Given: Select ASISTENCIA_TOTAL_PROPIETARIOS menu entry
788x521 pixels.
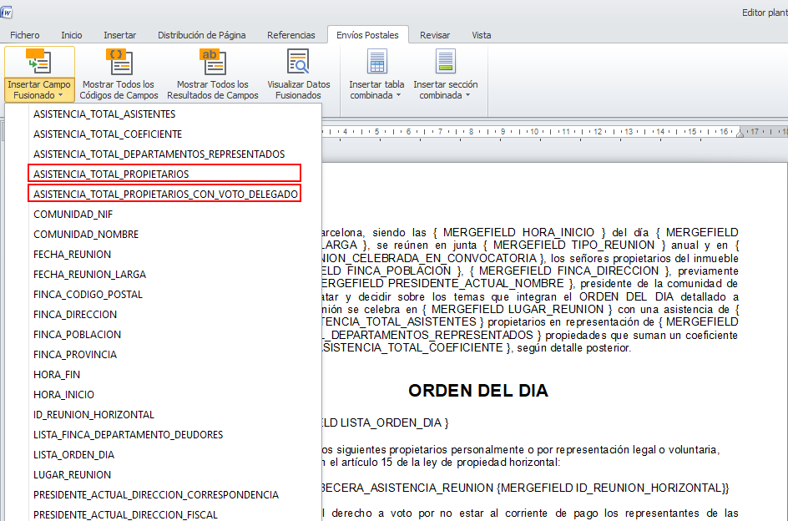Looking at the screenshot, I should [164, 174].
